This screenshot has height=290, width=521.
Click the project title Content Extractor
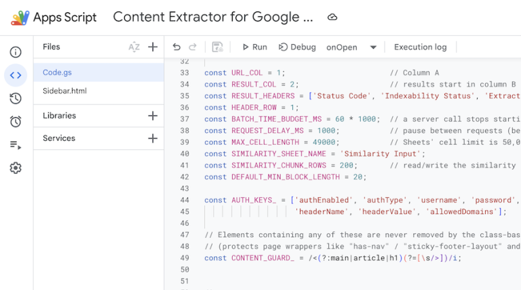click(213, 17)
